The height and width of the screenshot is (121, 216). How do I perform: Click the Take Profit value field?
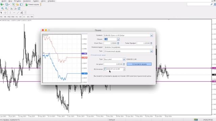coord(143,43)
